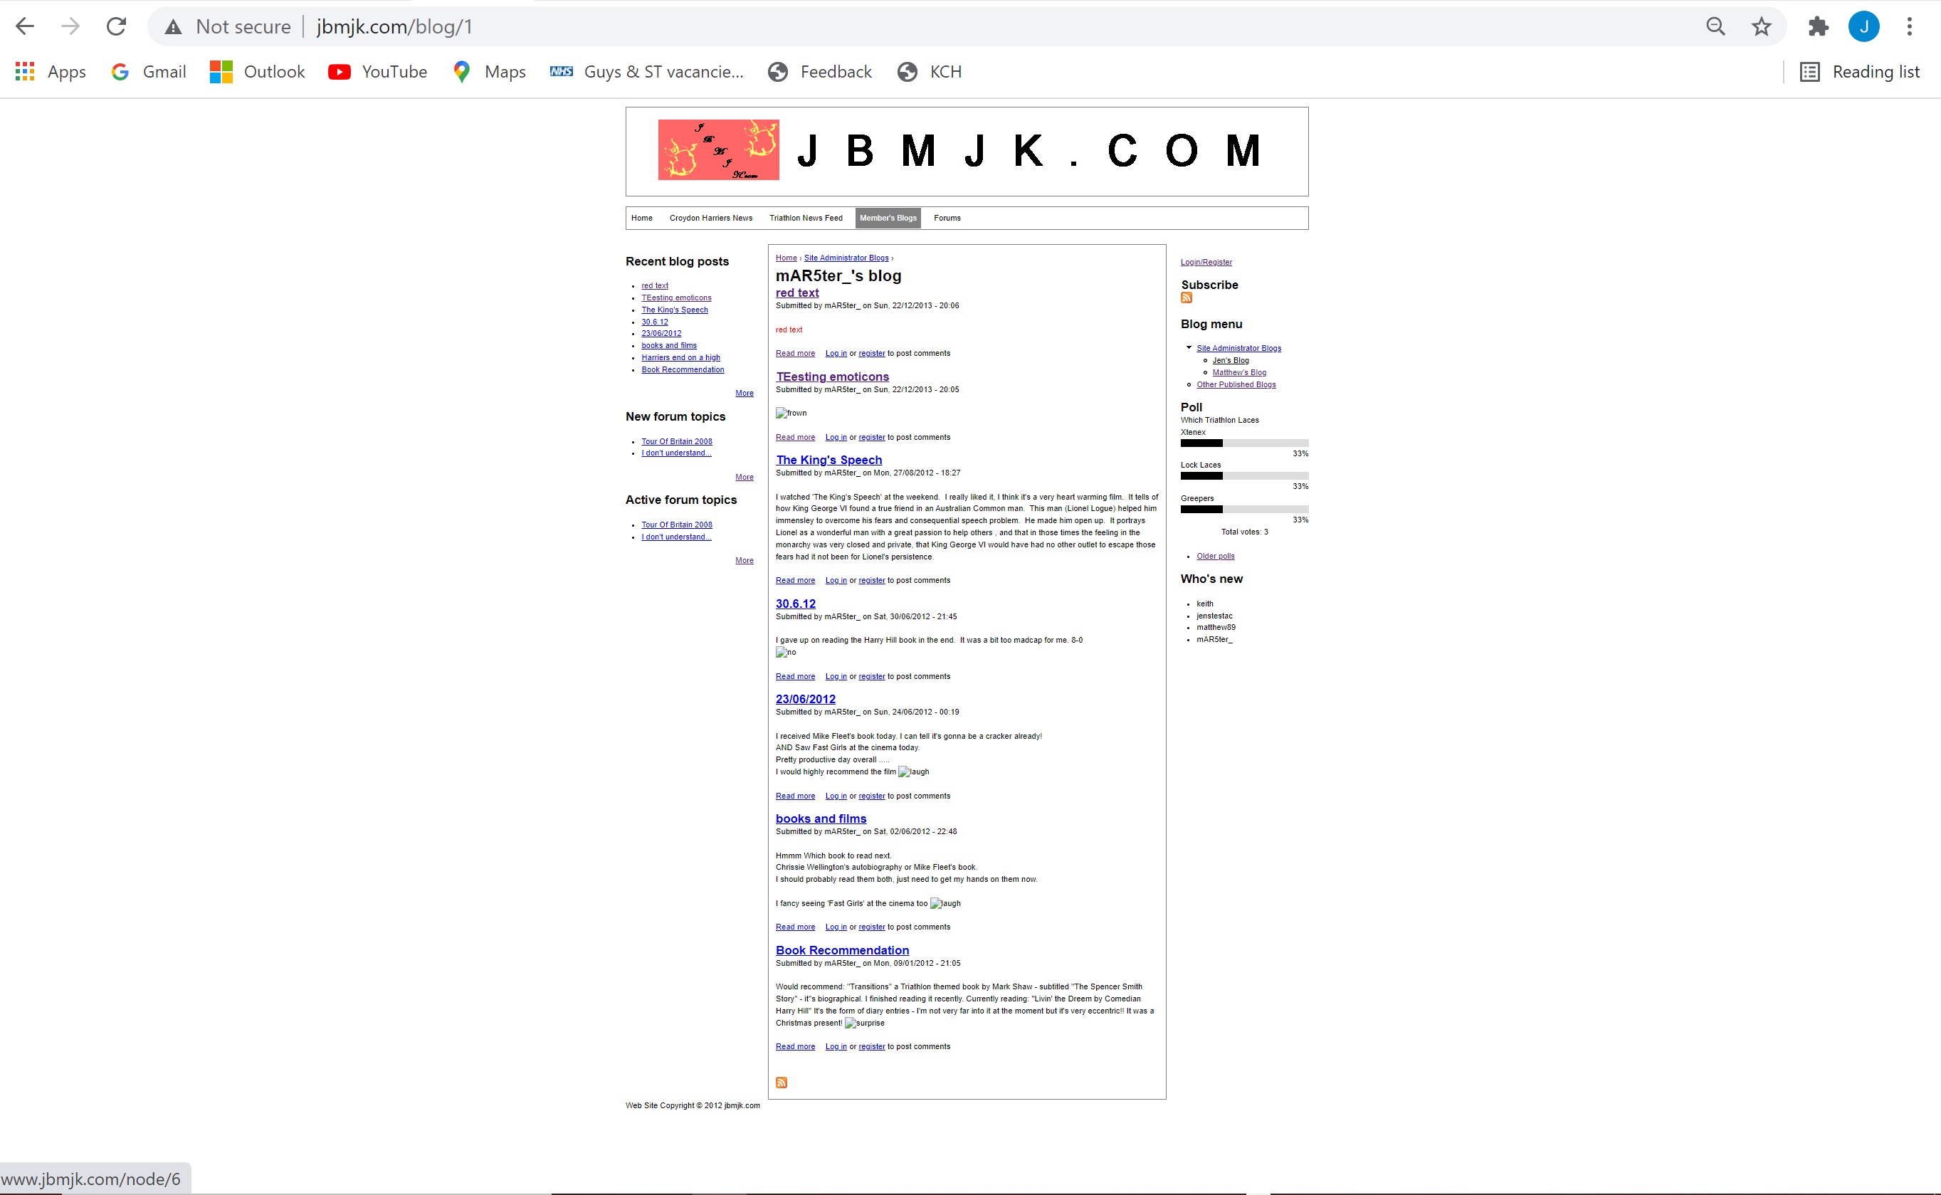Click the Triathlon News Feed tab
Screen dimensions: 1941x1195
(806, 218)
